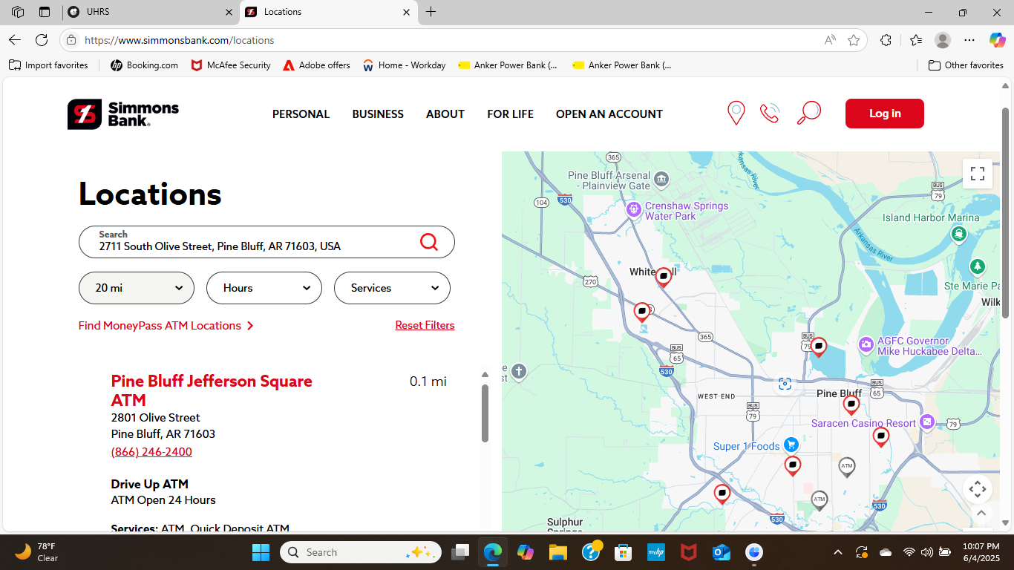Open the FOR LIFE menu
Screen dimensions: 1014x570
pos(510,114)
